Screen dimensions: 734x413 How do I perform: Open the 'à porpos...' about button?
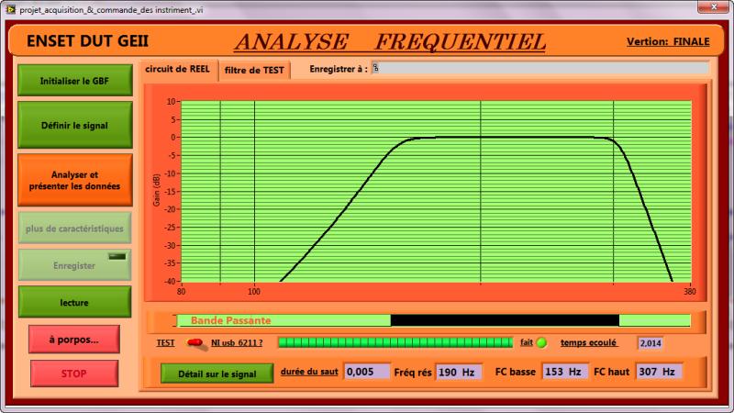point(73,339)
